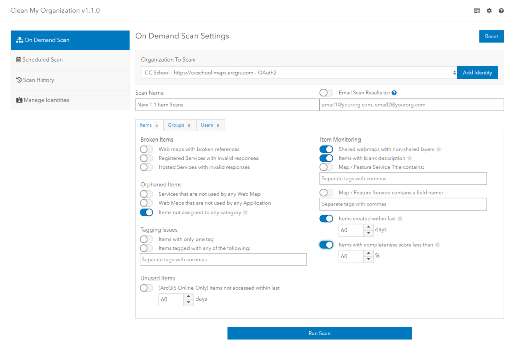Click the Run Scan button

click(x=319, y=333)
